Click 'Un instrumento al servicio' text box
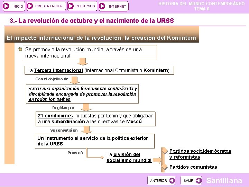 pyautogui.click(x=95, y=141)
